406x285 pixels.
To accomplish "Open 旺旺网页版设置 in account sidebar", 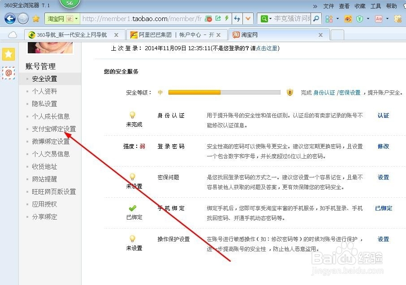I will click(54, 191).
